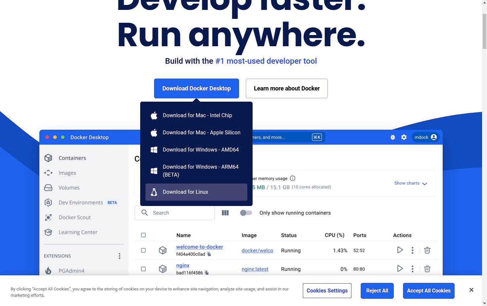
Task: Open the bug report icon in header
Action: 393,137
